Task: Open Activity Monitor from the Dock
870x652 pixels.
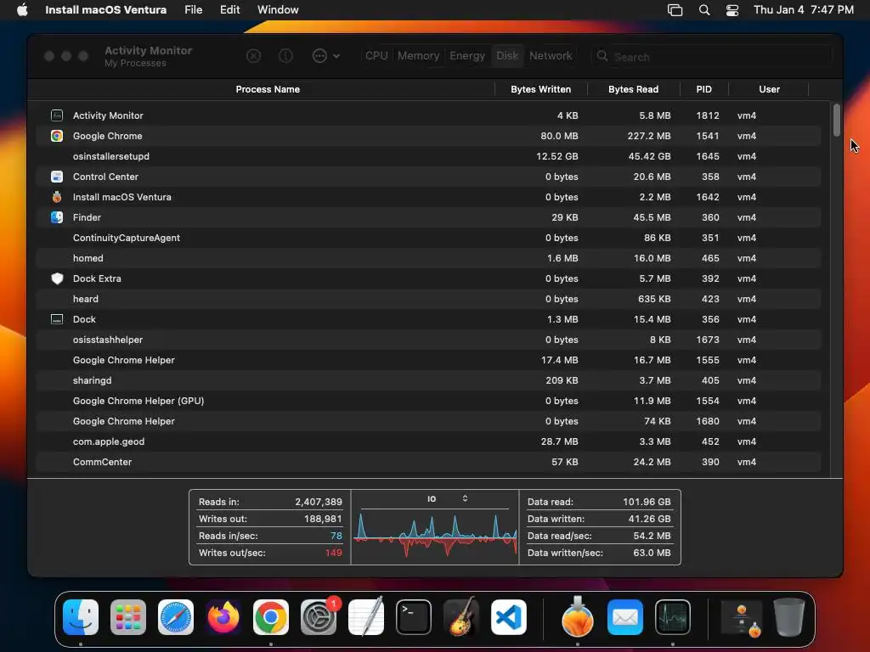Action: 673,617
